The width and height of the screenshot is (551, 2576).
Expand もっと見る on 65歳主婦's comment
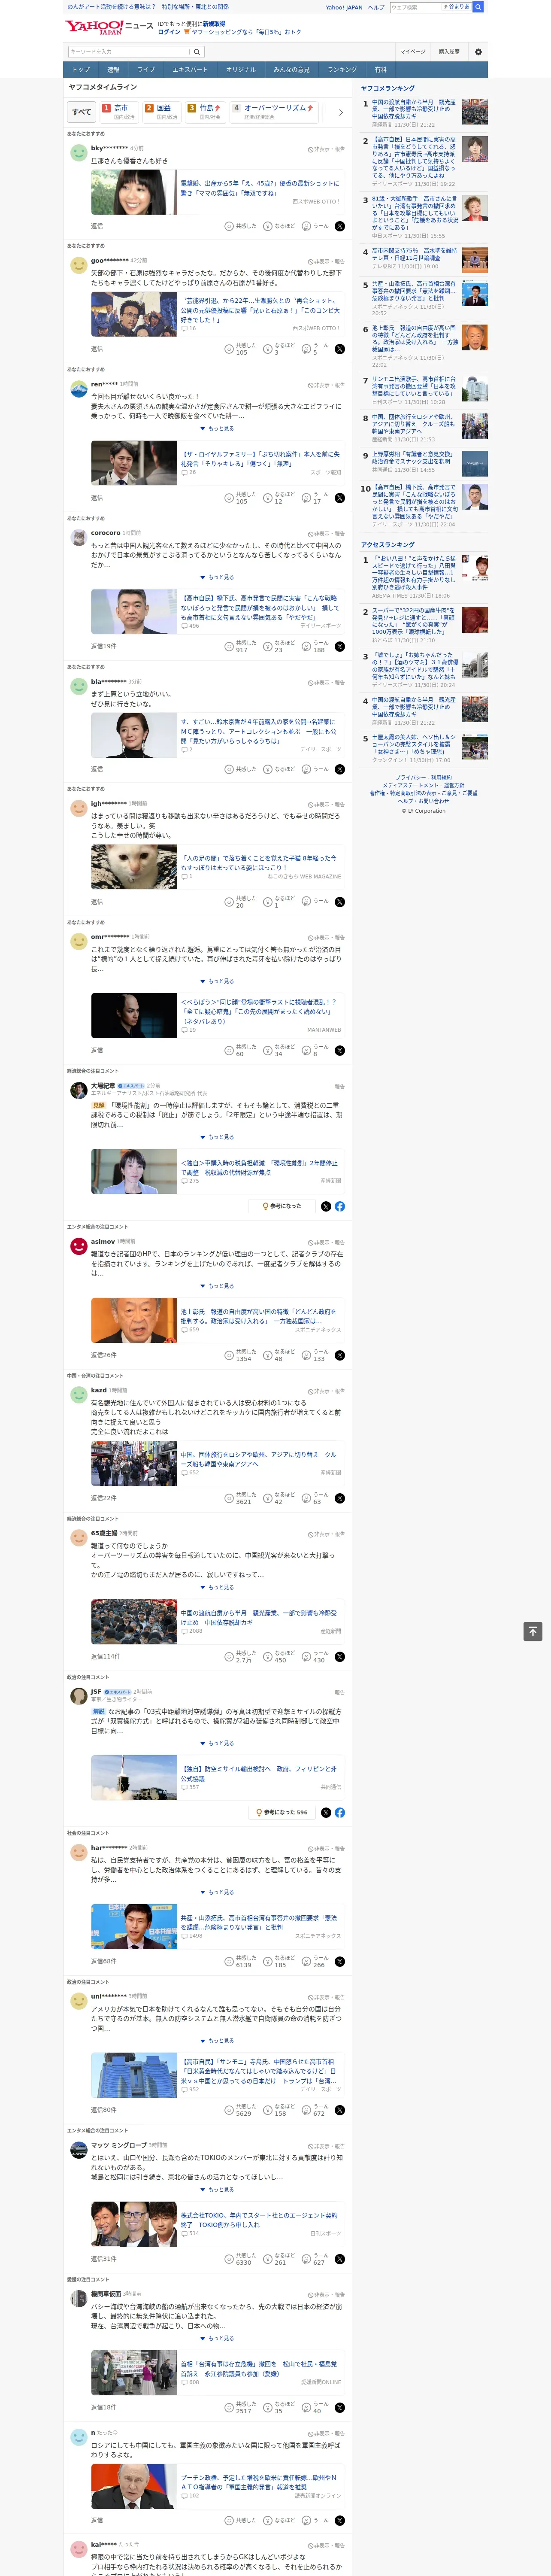(217, 1587)
